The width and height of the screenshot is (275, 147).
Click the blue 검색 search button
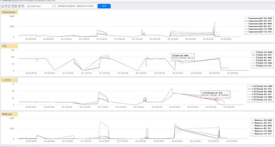104,6
